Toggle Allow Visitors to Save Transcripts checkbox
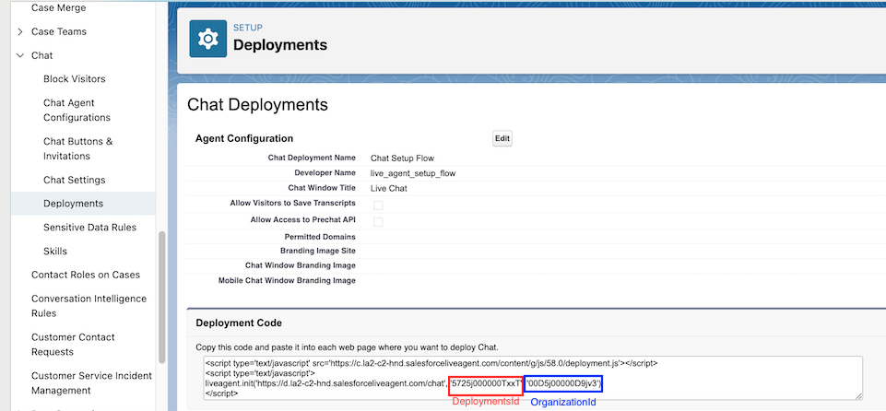The height and width of the screenshot is (411, 886). (378, 204)
